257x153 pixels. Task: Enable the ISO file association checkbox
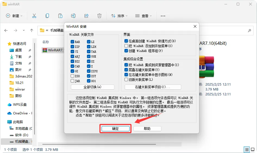pos(72,76)
